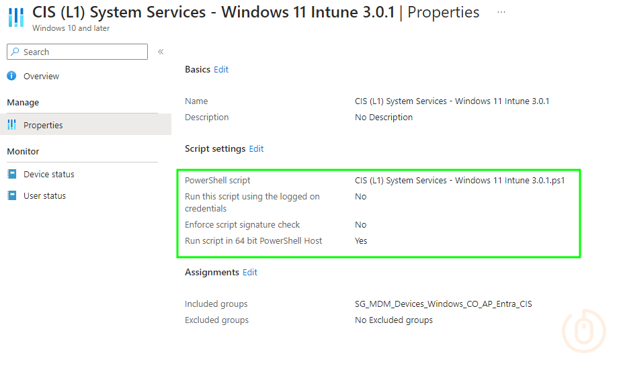
Task: Click the .ps1 PowerShell script file name
Action: coord(459,181)
